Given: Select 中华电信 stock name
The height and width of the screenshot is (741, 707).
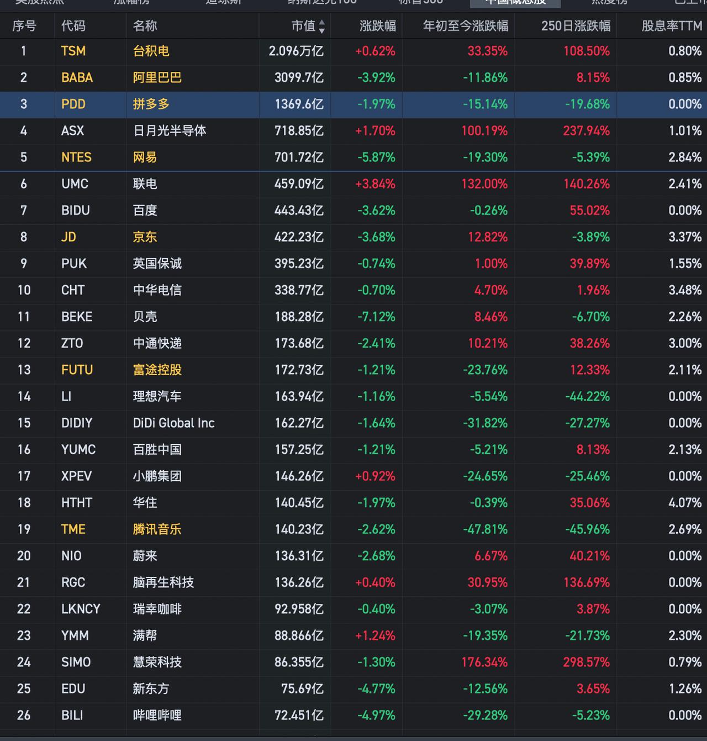Looking at the screenshot, I should point(157,290).
